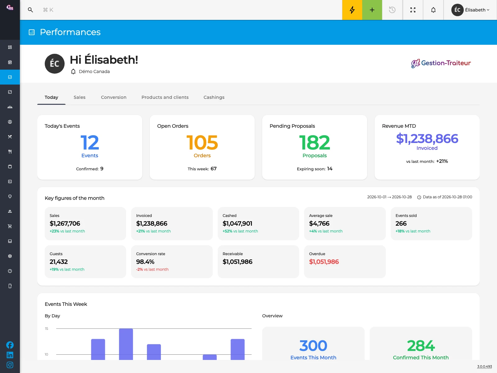Open the groups/people sidebar icon
The height and width of the screenshot is (373, 497).
click(10, 107)
